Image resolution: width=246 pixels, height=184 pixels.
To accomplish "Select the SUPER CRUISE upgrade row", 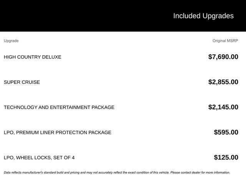I will pos(121,82).
